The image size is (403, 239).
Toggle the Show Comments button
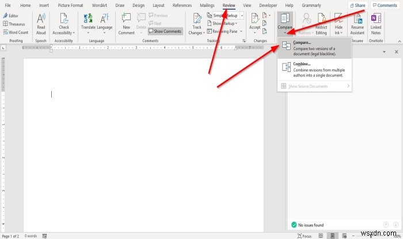click(165, 31)
